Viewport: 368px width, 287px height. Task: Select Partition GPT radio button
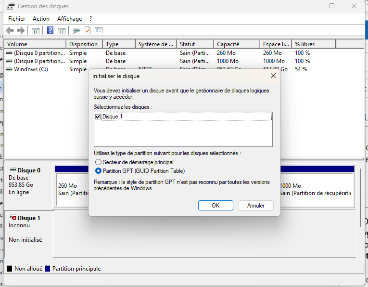click(99, 171)
